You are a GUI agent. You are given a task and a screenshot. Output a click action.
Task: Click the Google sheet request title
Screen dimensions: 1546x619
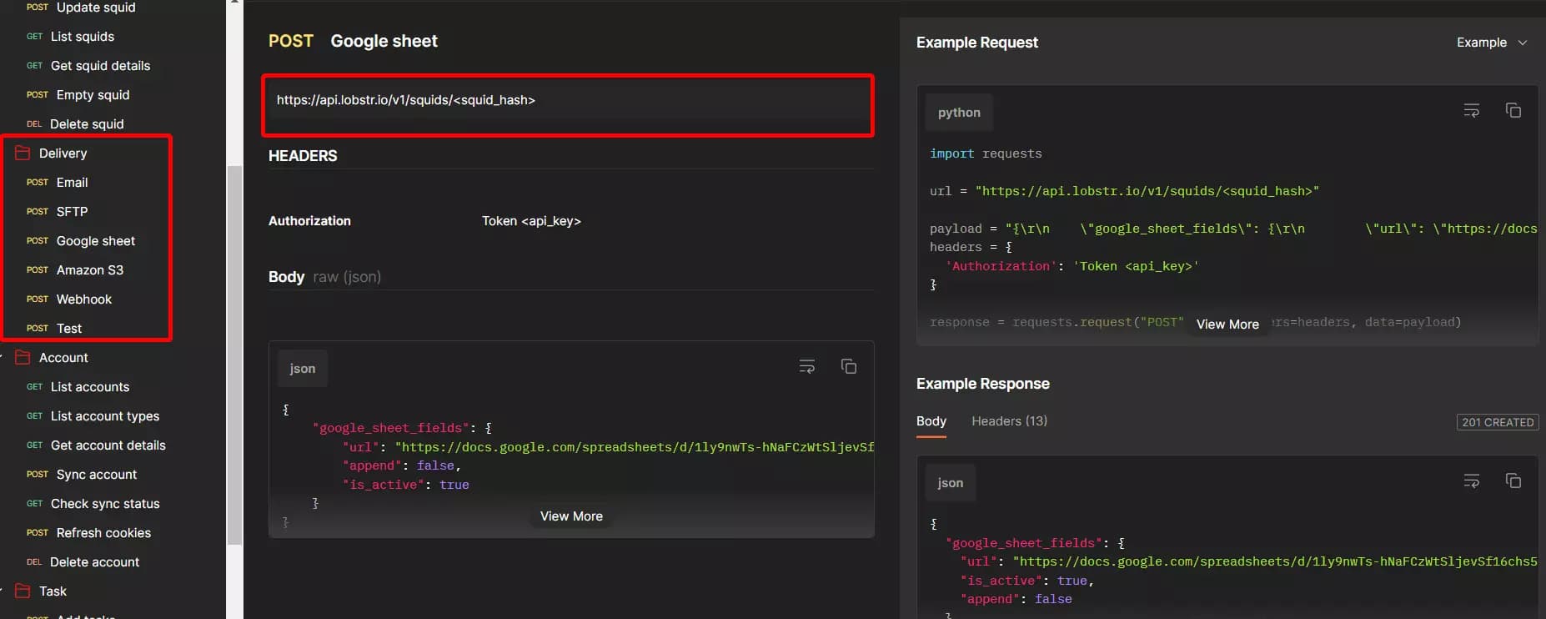(x=384, y=41)
